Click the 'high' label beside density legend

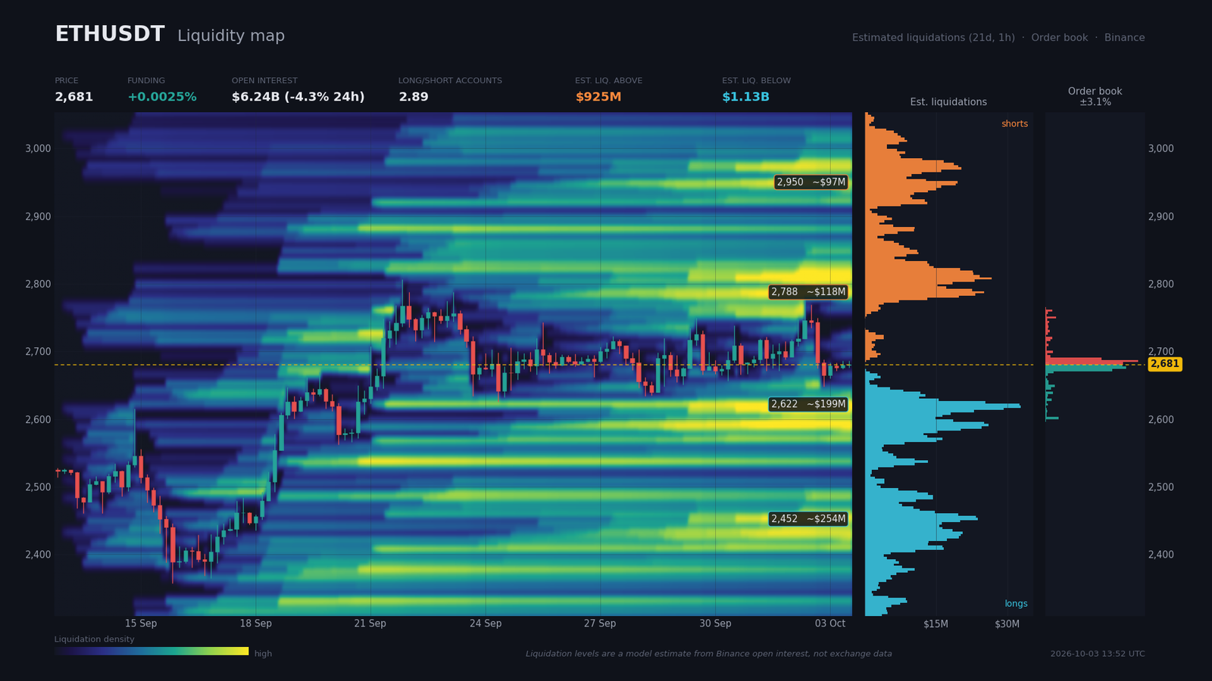tap(263, 654)
